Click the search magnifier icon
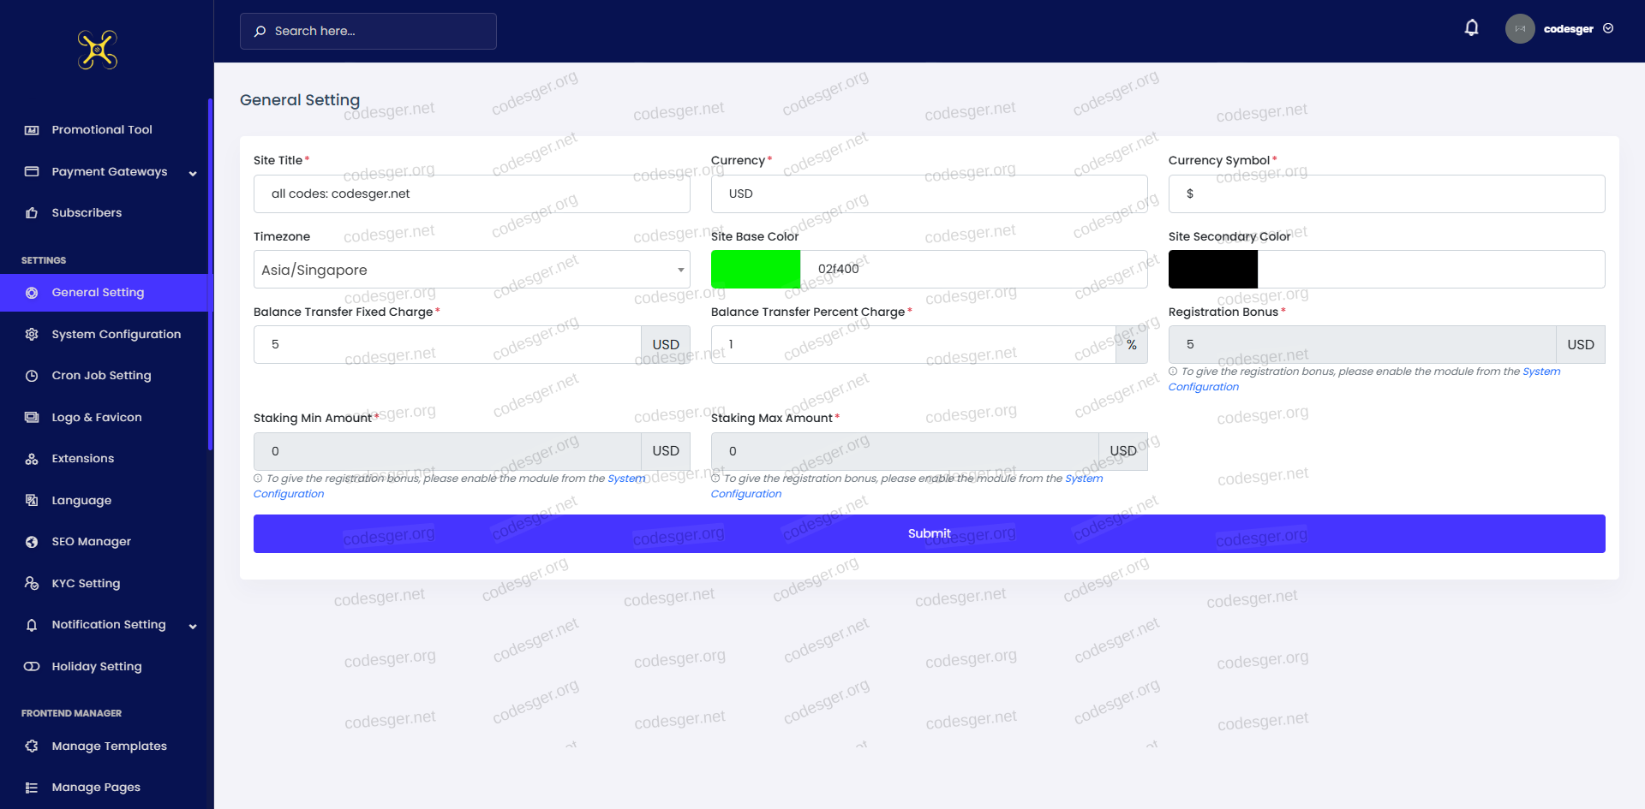Screen dimensions: 1645x809 260,32
